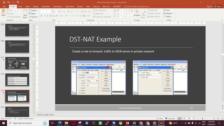Image resolution: width=224 pixels, height=126 pixels.
Task: Click slide panel scroll down arrow
Action: click(34, 116)
